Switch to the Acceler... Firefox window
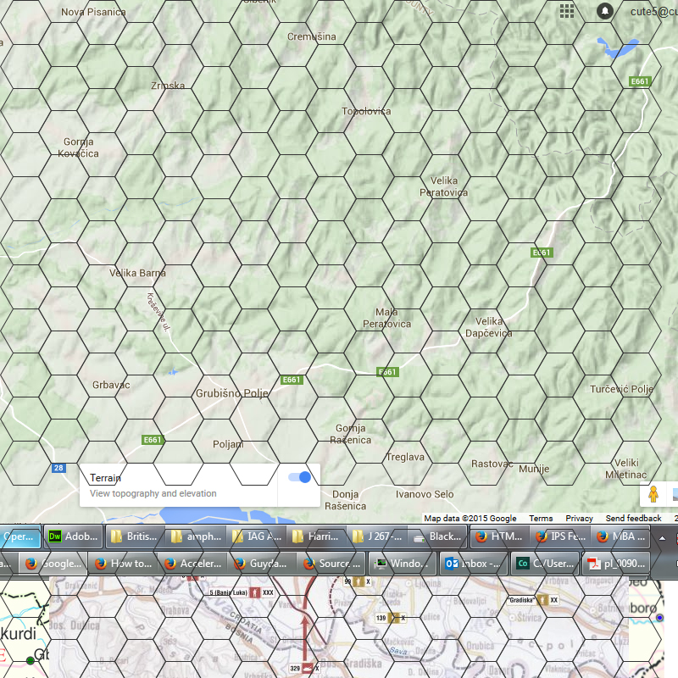Image resolution: width=678 pixels, height=678 pixels. (192, 564)
